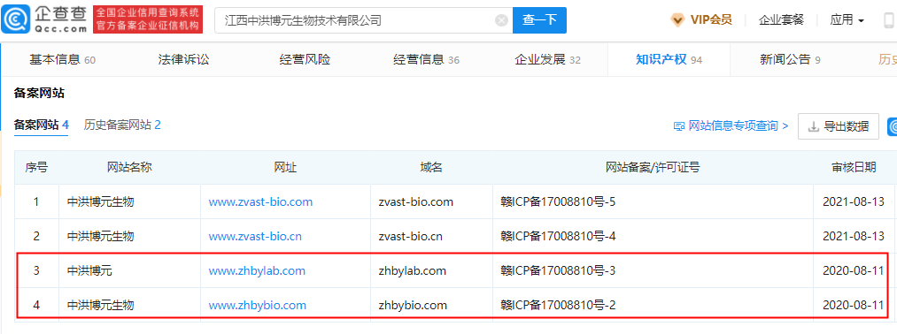Screen dimensions: 897x334
Task: Click the 2021-08-13 date in row 2
Action: tap(853, 237)
